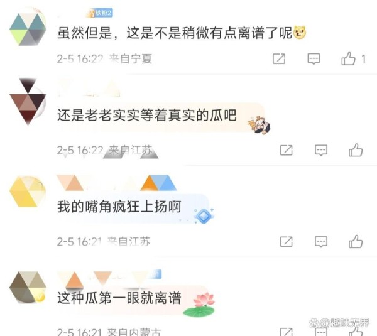
Task: Reply to the 嘴角疯狂上扬啊 comment
Action: click(321, 242)
